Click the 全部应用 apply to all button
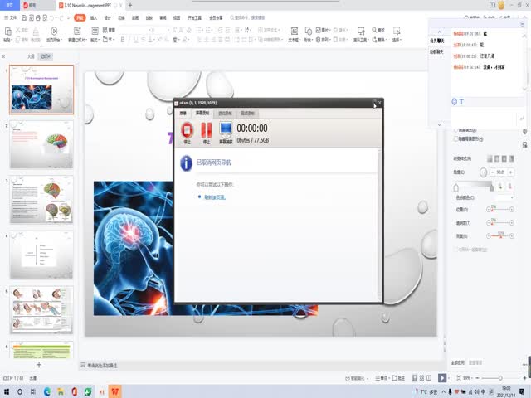The height and width of the screenshot is (398, 531). pyautogui.click(x=457, y=362)
